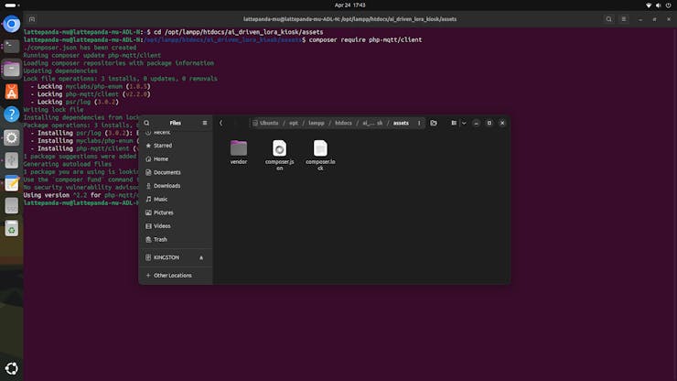Click the network icon in system tray
This screenshot has width=677, height=381.
pos(648,5)
